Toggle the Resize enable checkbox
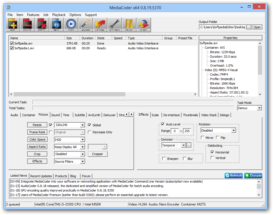273x215 pixels. (x=51, y=125)
